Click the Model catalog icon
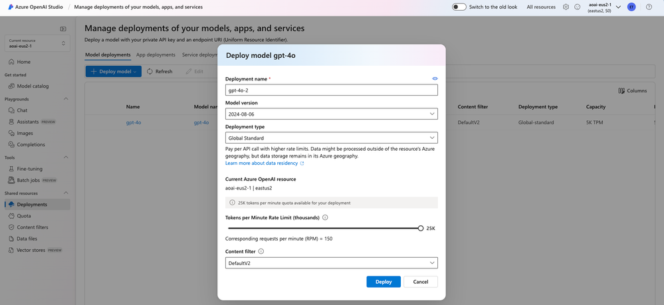This screenshot has height=305, width=664. [11, 86]
